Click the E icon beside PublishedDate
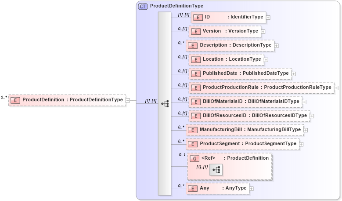The width and height of the screenshot is (342, 201). tap(196, 74)
